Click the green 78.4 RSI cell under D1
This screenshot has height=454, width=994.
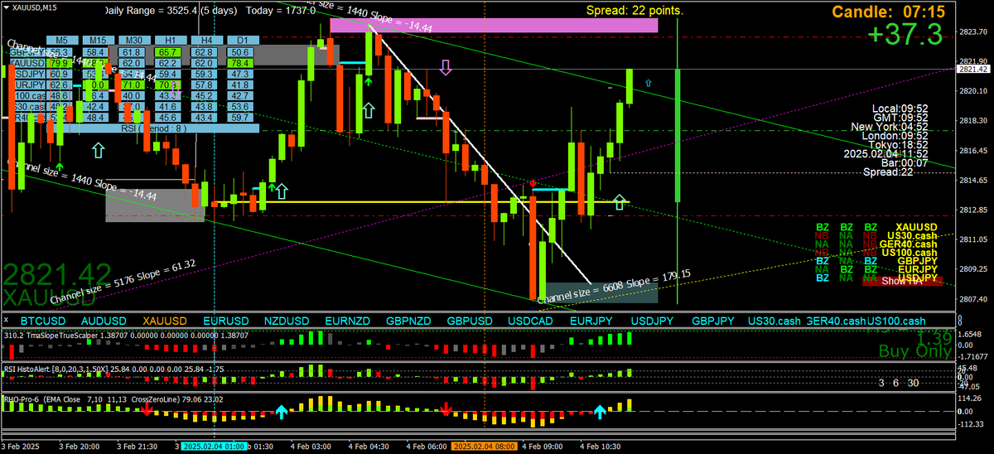click(x=240, y=62)
